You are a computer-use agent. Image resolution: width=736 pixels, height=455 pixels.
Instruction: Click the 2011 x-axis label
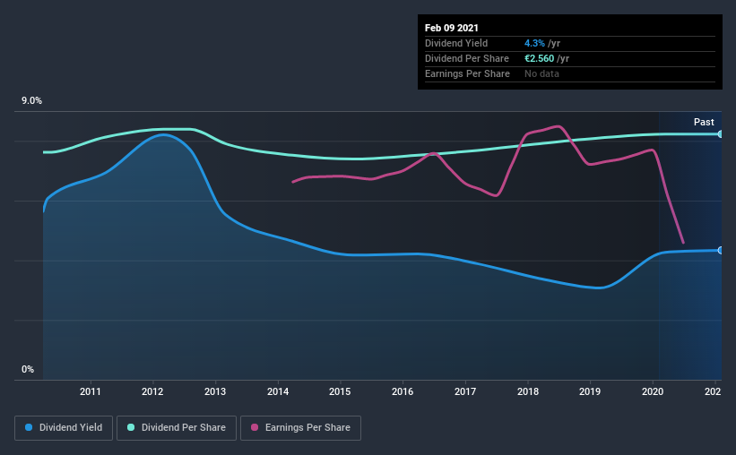point(91,391)
